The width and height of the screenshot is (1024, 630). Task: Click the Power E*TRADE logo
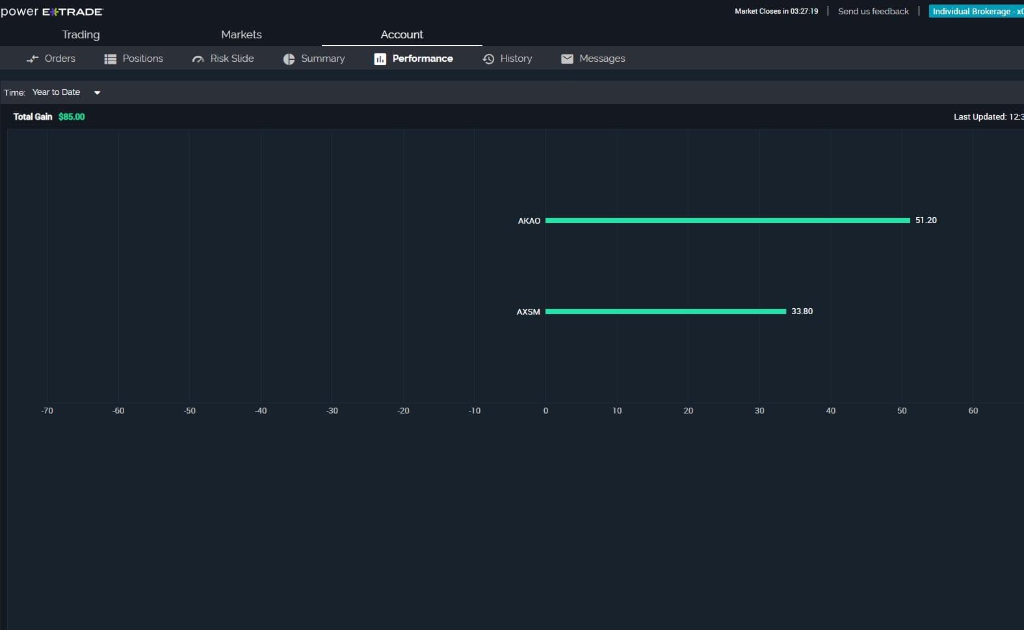pos(52,12)
